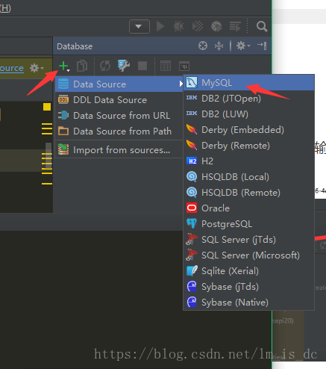Select Data Source menu item
Screen dimensions: 326x369
coord(119,84)
